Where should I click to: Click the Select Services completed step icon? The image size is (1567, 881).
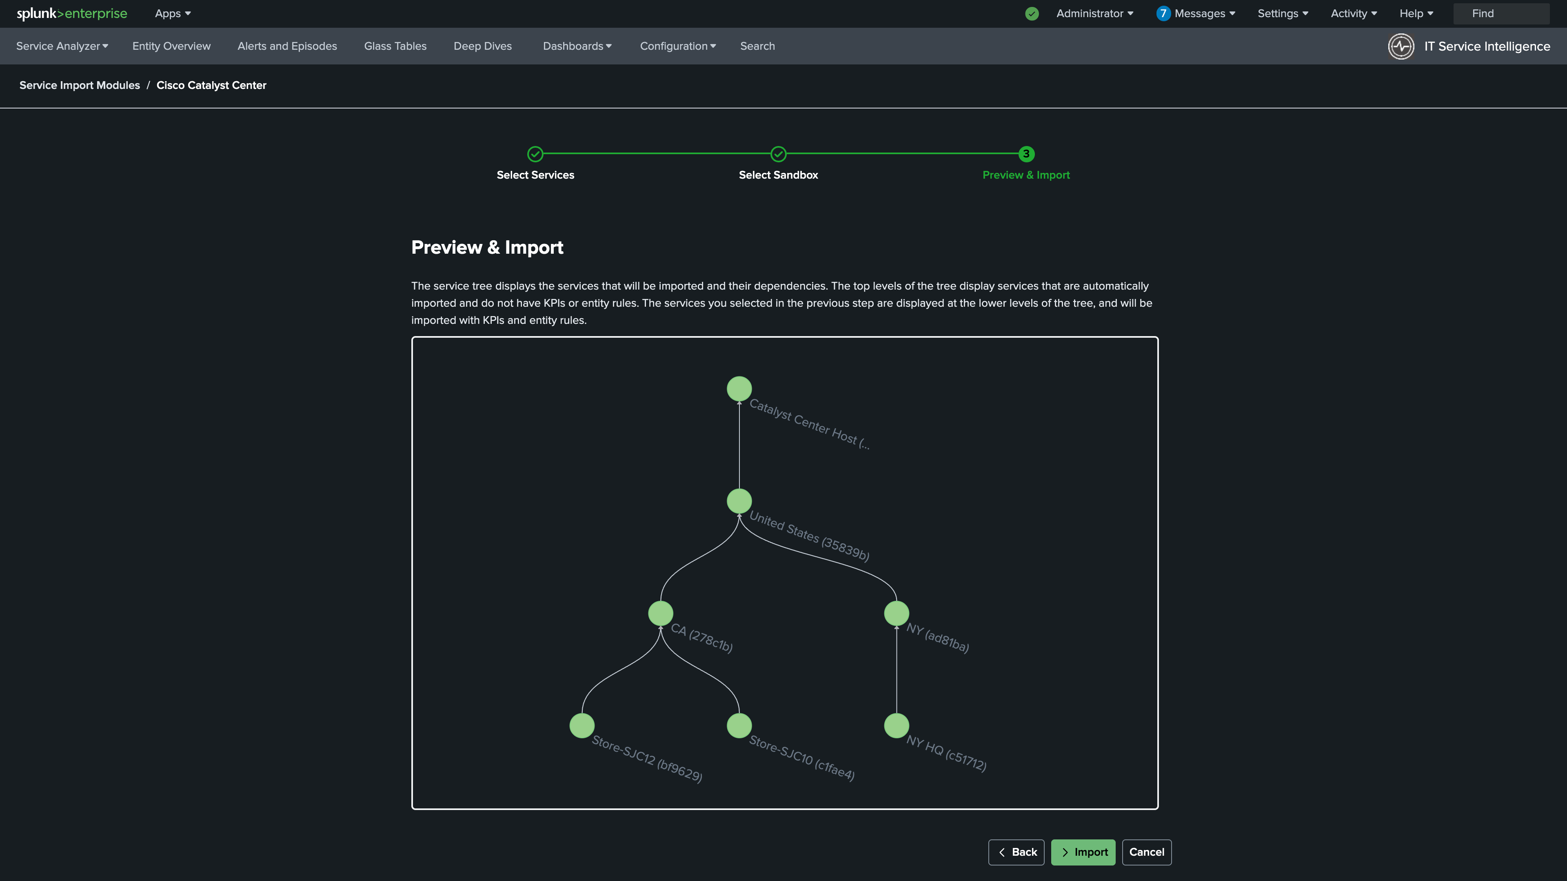(535, 154)
